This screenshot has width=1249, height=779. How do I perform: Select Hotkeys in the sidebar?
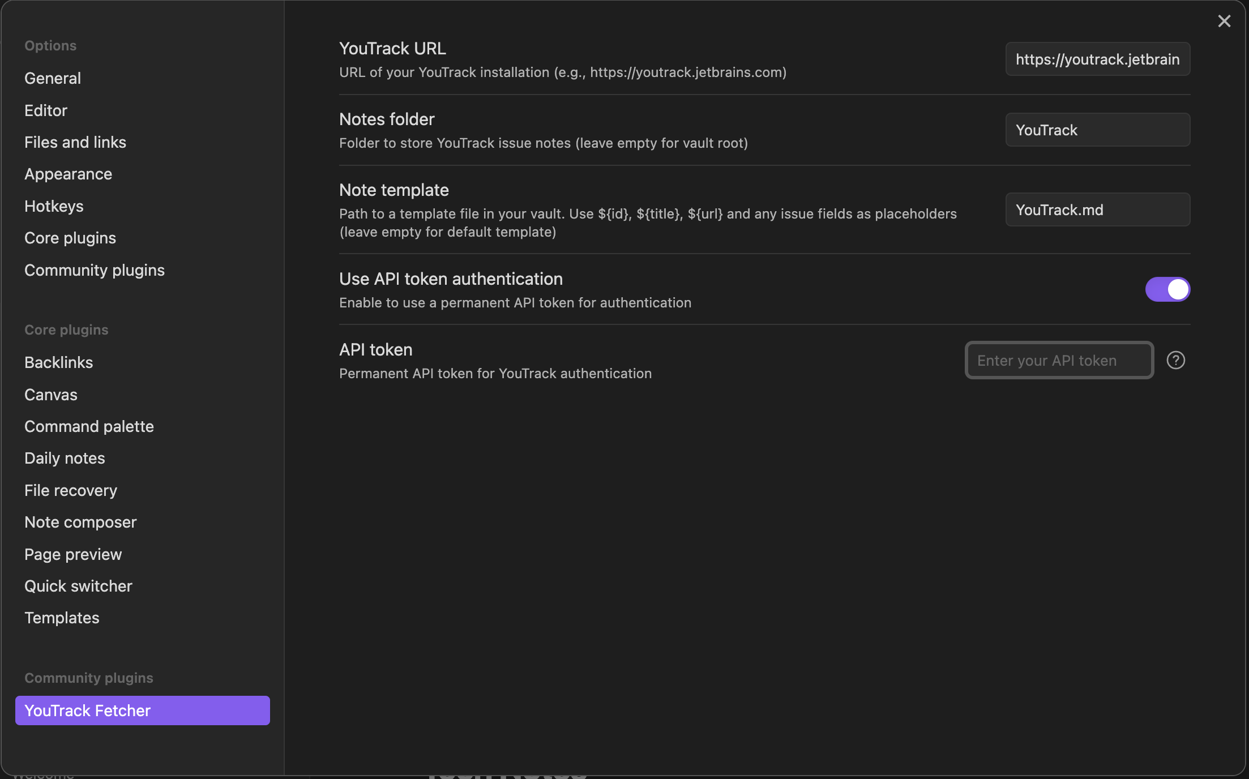point(54,206)
